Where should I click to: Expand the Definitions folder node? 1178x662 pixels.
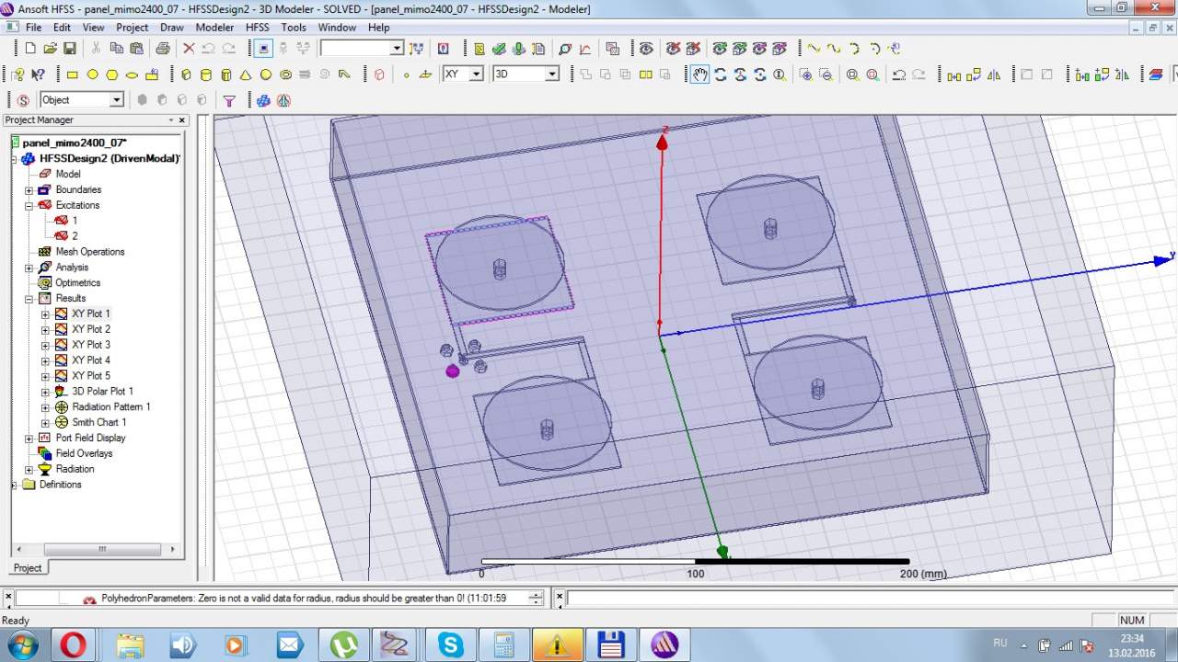(x=13, y=485)
